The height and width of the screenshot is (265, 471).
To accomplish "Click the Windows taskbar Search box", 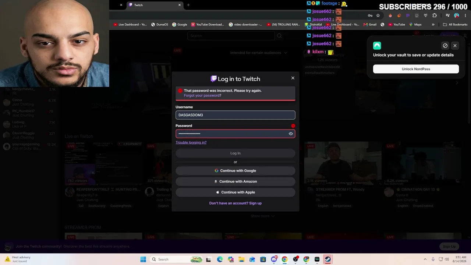I will (177, 259).
